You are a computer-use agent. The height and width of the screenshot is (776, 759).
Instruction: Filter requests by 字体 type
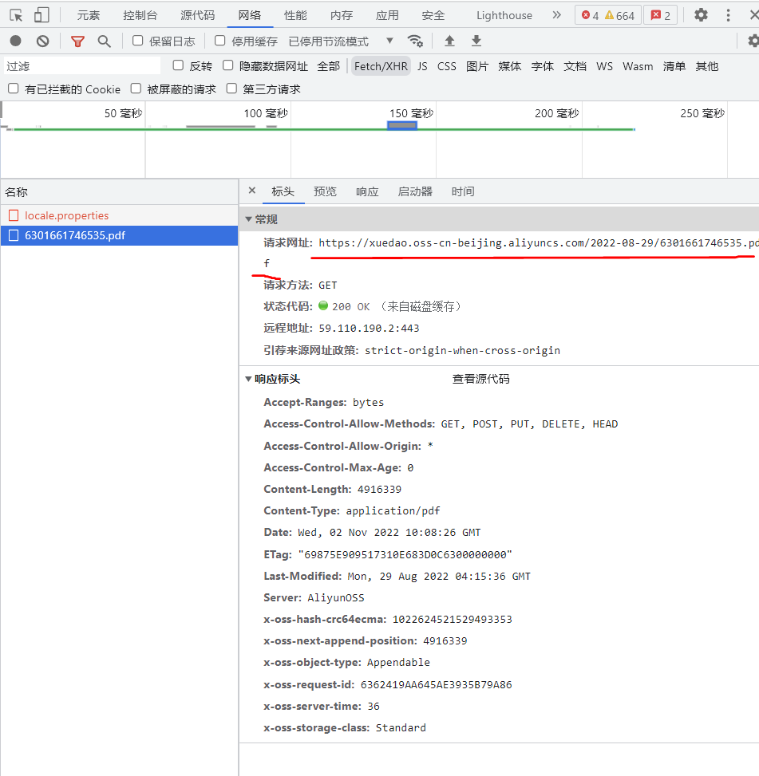(x=542, y=66)
